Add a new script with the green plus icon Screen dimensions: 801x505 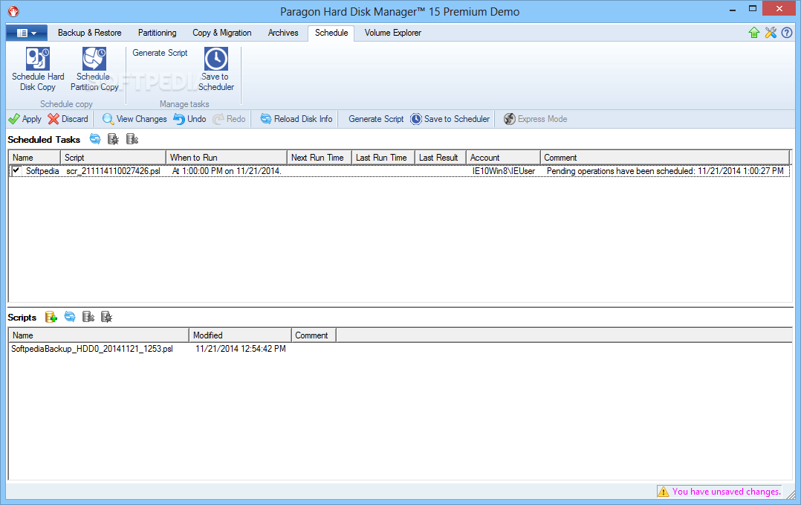pyautogui.click(x=51, y=317)
